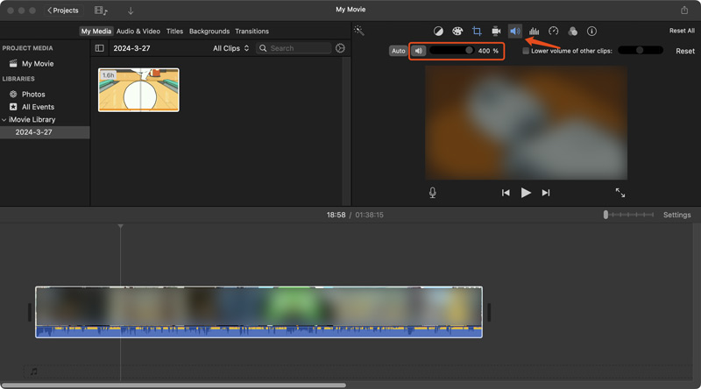The height and width of the screenshot is (389, 701).
Task: Click the Reset All button
Action: coord(682,31)
